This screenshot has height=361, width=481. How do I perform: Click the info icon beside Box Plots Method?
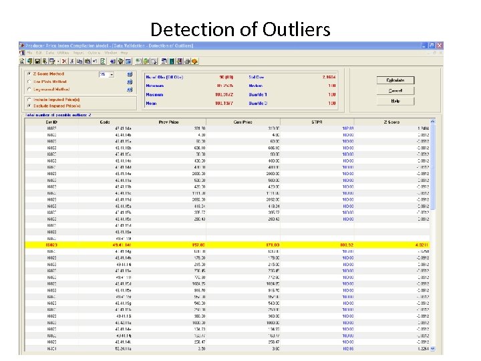[130, 82]
